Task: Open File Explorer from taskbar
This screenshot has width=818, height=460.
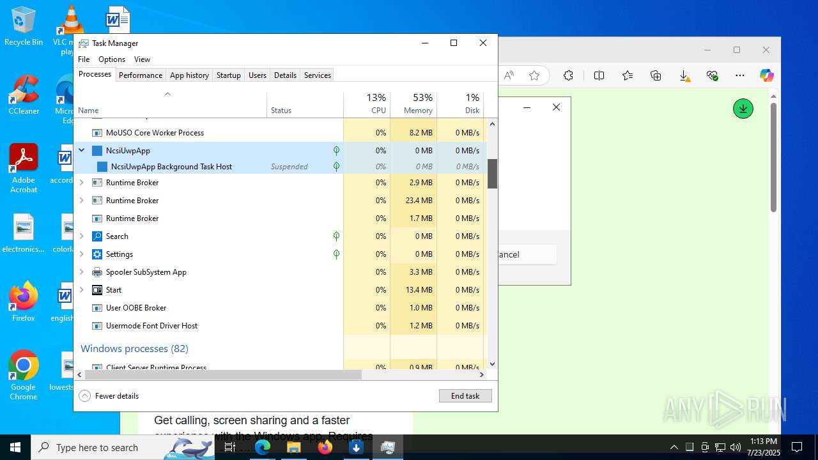Action: tap(293, 447)
